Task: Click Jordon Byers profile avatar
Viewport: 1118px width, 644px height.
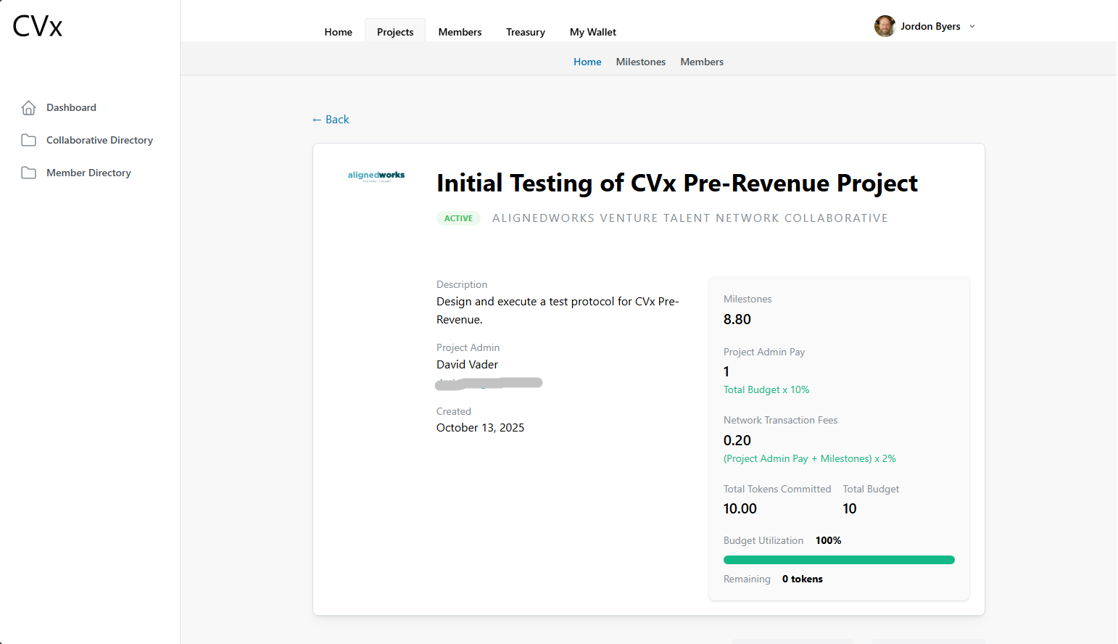Action: [885, 26]
